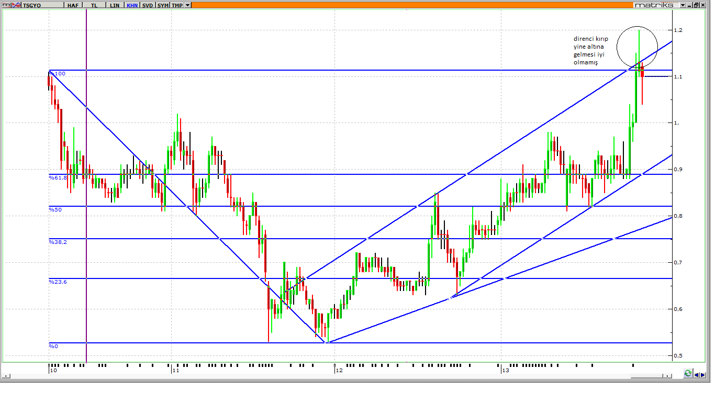Toggle the KHN button in toolbar
The image size is (715, 402).
coord(132,5)
